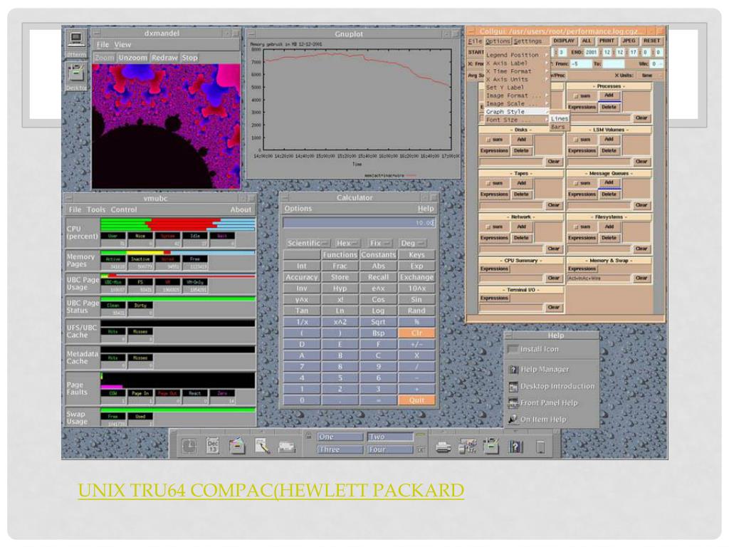The height and width of the screenshot is (547, 729).
Task: Click the Memory Pages usage bar in vmubc
Action: 177,253
